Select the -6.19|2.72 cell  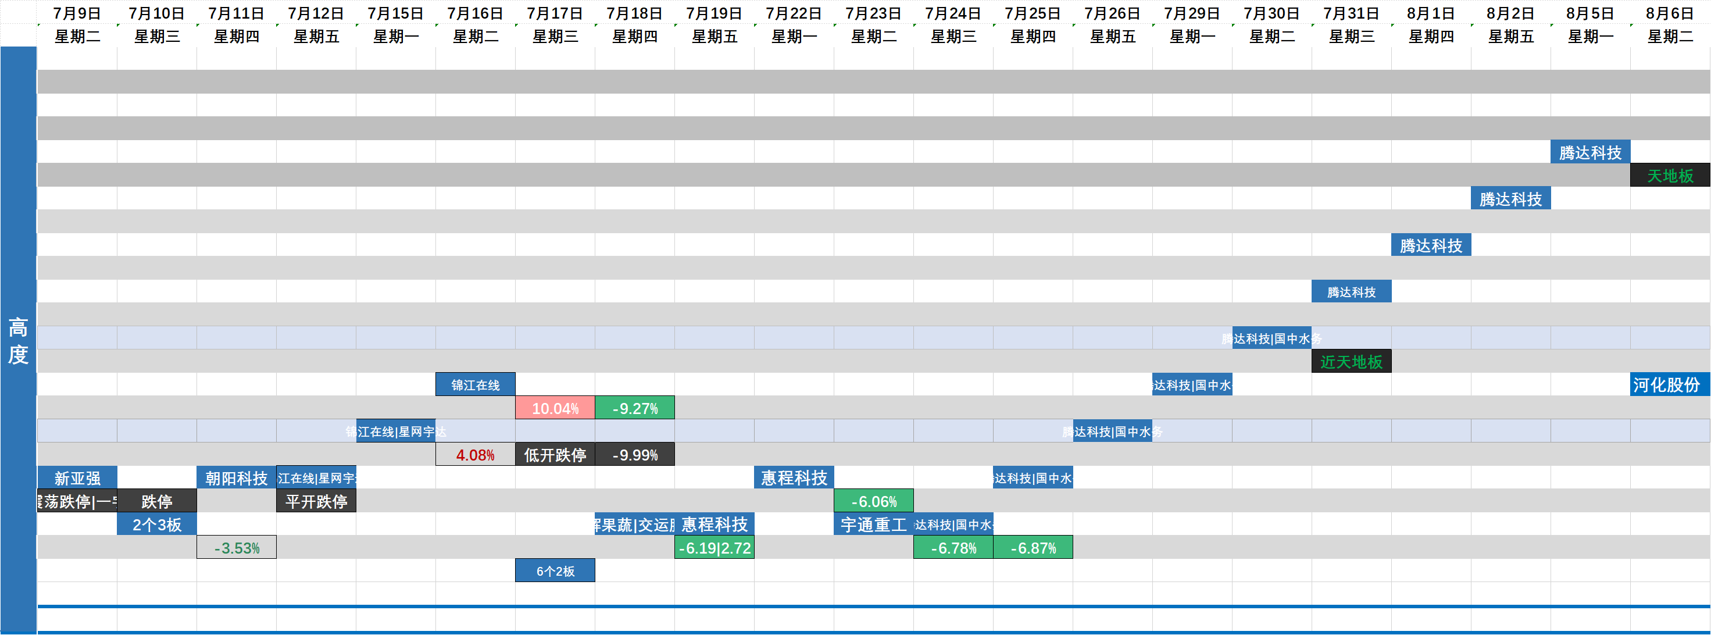coord(715,547)
